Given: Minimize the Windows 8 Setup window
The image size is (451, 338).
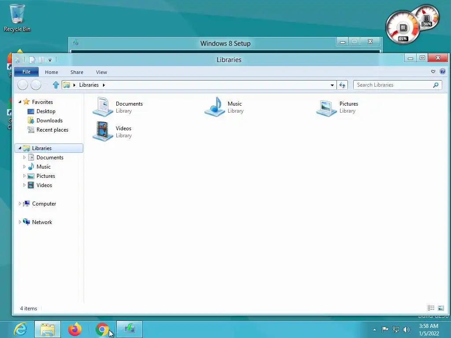Looking at the screenshot, I should pos(343,42).
